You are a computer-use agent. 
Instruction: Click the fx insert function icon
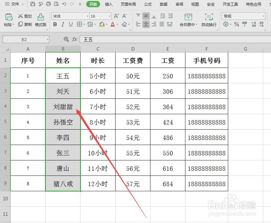[x=75, y=39]
